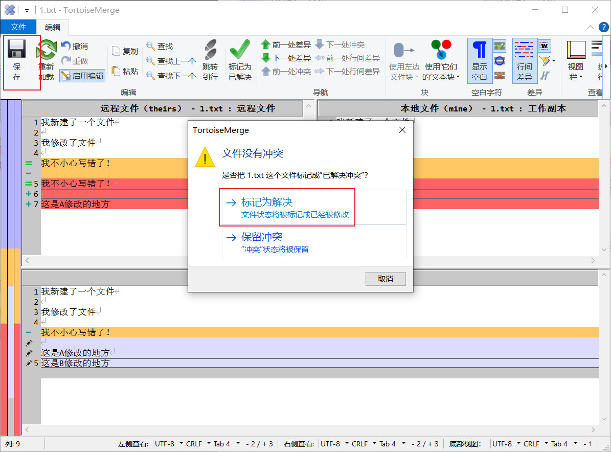Click the bottom pane horizontal scrollbar

(310, 430)
